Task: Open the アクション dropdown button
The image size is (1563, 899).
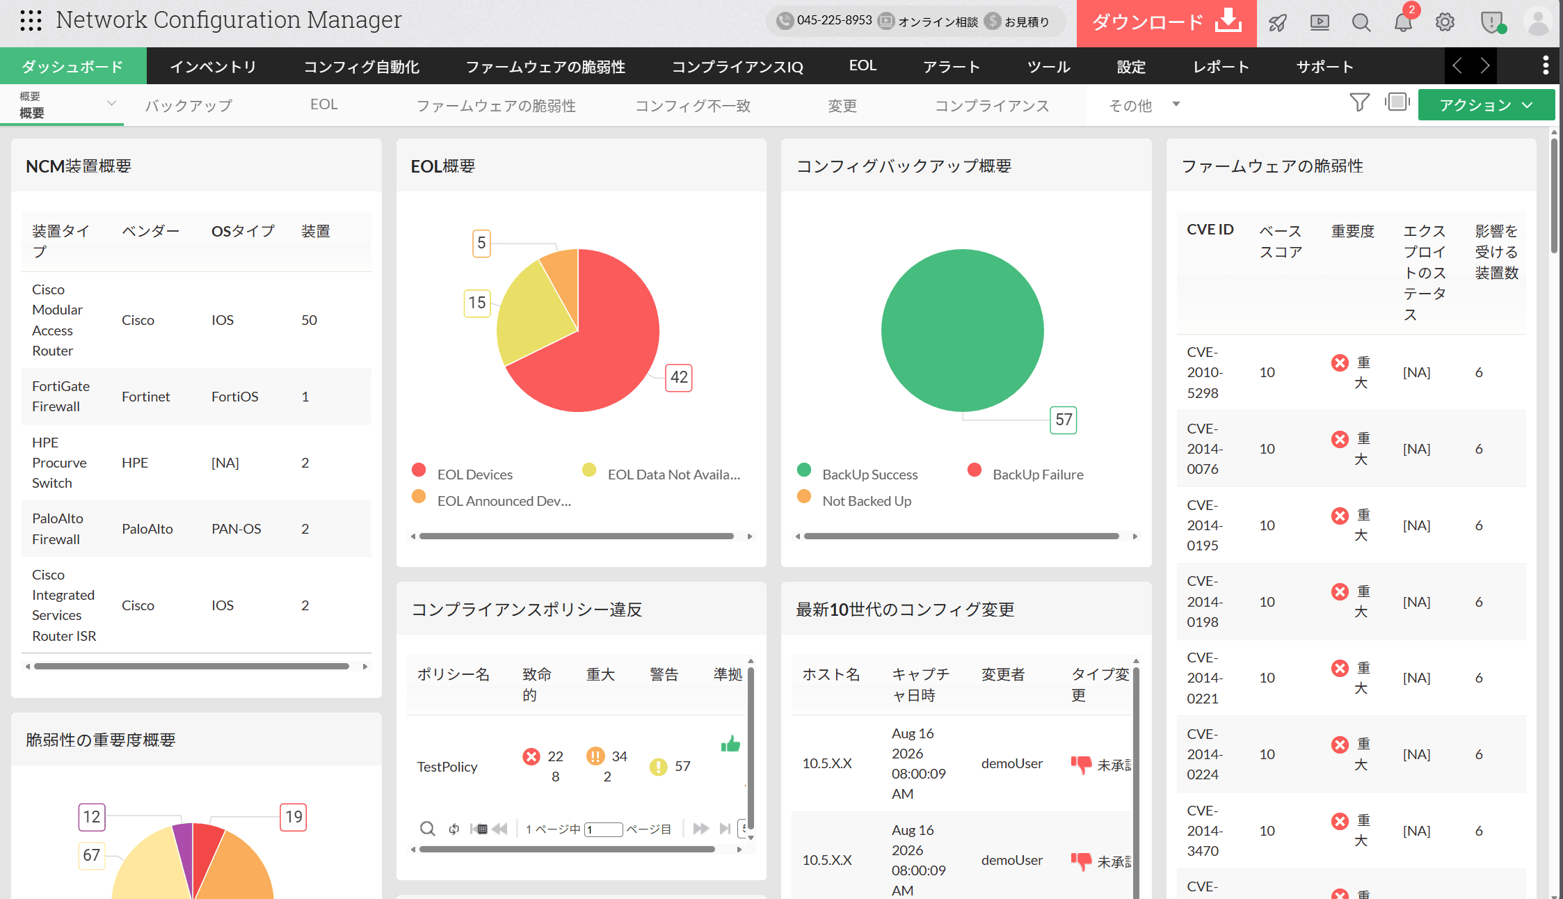Action: point(1486,105)
